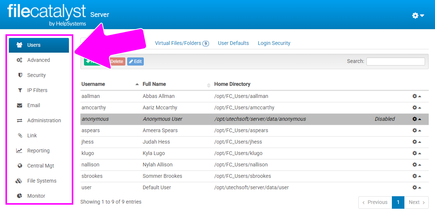Screen dimensions: 435x215
Task: Click the filecatalyst logo
Action: click(x=46, y=14)
